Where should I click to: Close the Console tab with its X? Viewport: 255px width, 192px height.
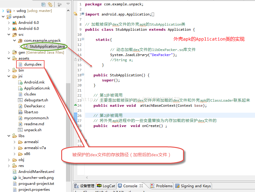(x=141, y=186)
